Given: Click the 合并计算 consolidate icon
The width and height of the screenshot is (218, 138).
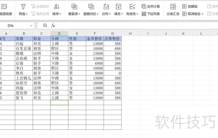Looking at the screenshot, I should [144, 6].
